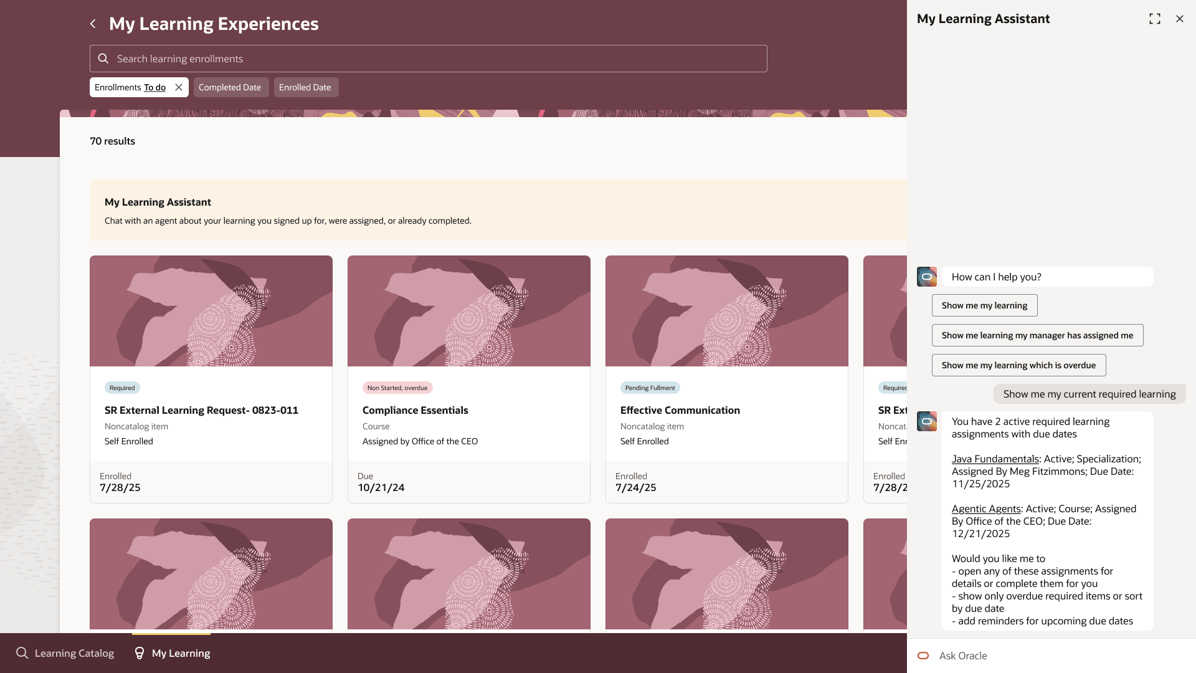Image resolution: width=1196 pixels, height=673 pixels.
Task: Click the assistant avatar beside required learning response
Action: (x=926, y=421)
